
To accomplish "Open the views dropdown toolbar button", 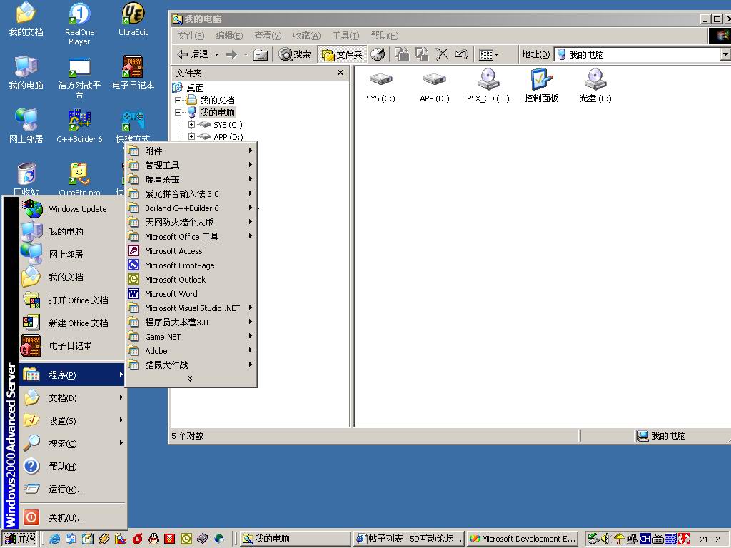I will tap(488, 54).
